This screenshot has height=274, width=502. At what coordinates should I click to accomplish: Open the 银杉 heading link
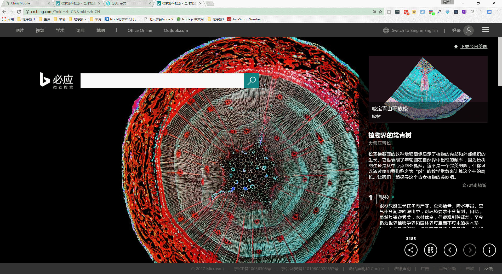384,197
